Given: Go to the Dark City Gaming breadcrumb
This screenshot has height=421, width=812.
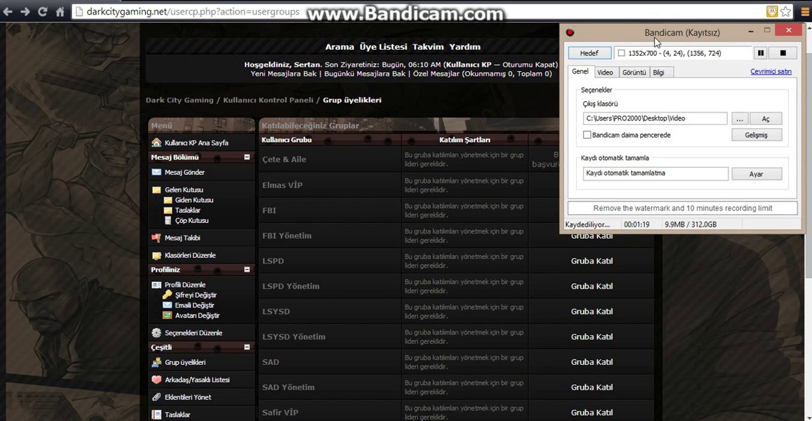Looking at the screenshot, I should point(180,100).
